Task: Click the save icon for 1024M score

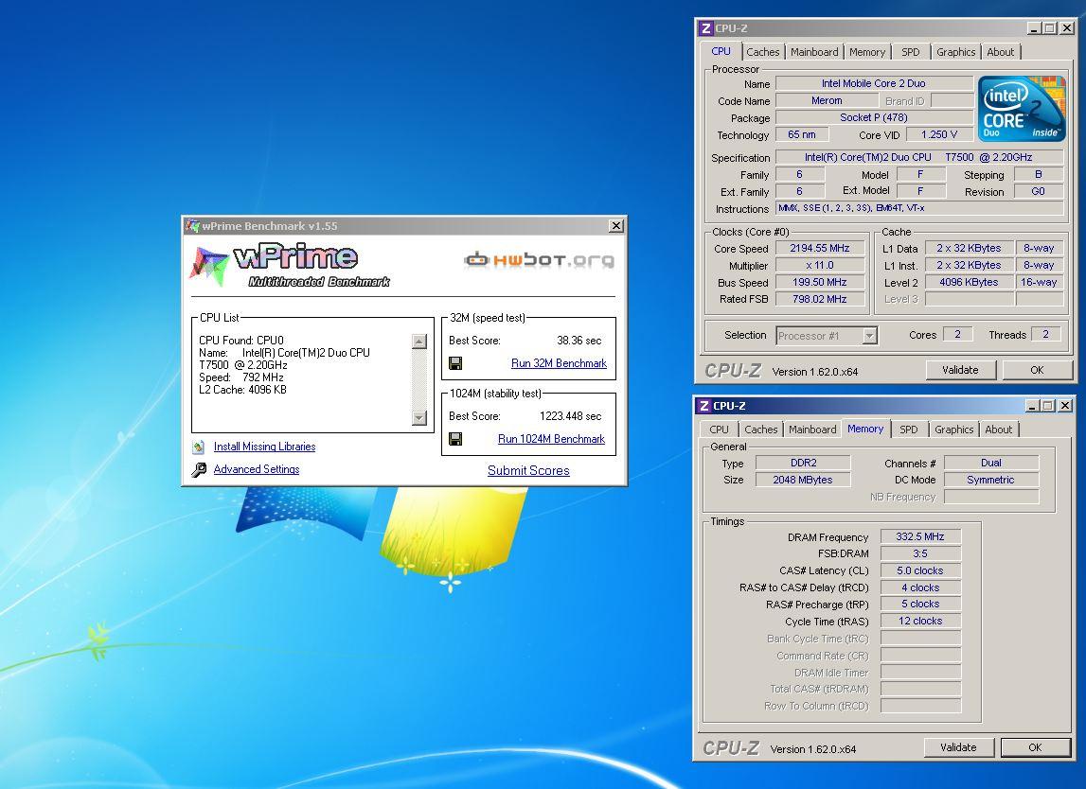Action: point(455,439)
